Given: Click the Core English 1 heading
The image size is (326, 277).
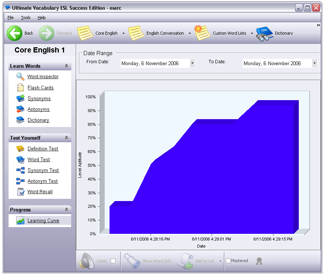Looking at the screenshot, I should [39, 50].
